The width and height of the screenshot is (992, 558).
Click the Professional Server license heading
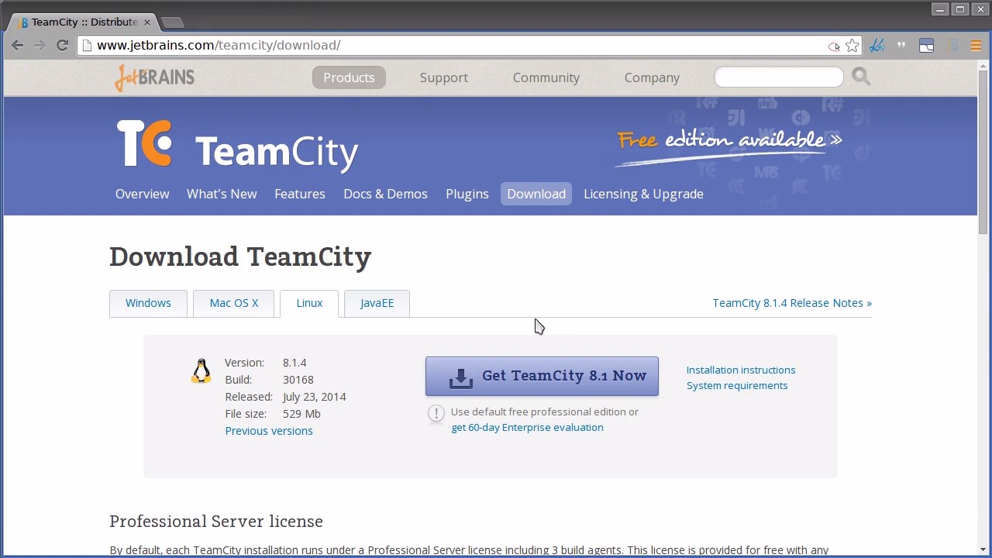216,522
